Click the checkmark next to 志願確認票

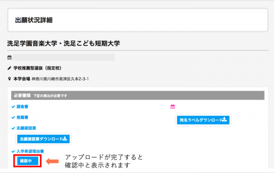[x=13, y=128]
